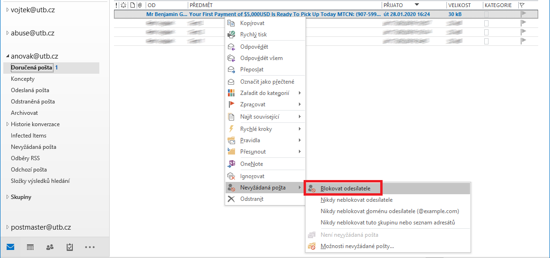Select Odpovědět všem from context menu
Image resolution: width=550 pixels, height=258 pixels.
(261, 58)
